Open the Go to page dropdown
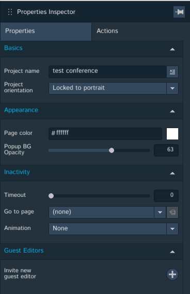 point(107,212)
